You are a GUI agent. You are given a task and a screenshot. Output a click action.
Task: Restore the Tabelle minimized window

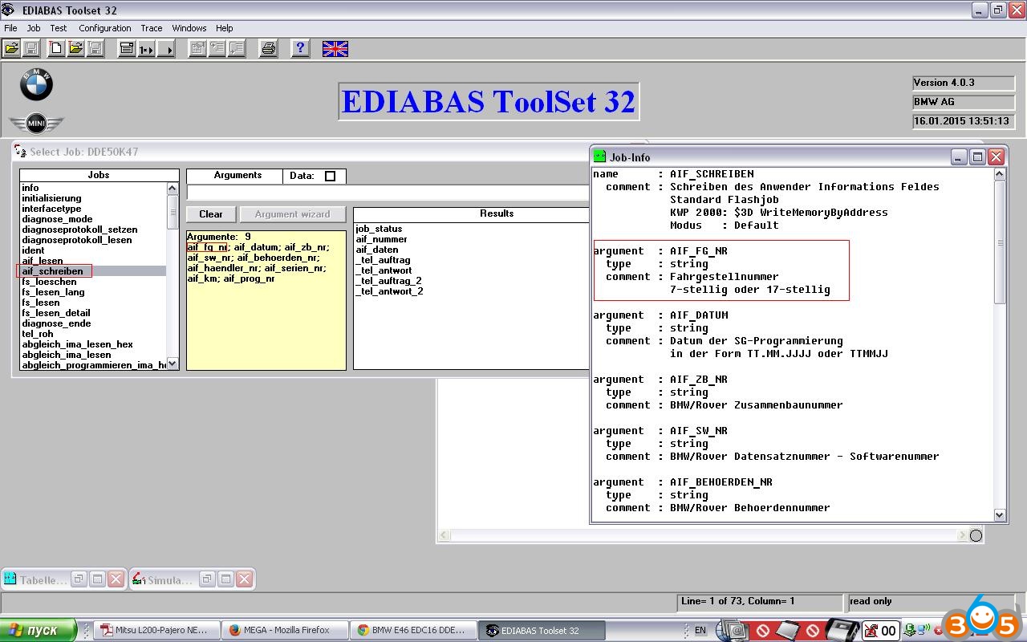(79, 579)
